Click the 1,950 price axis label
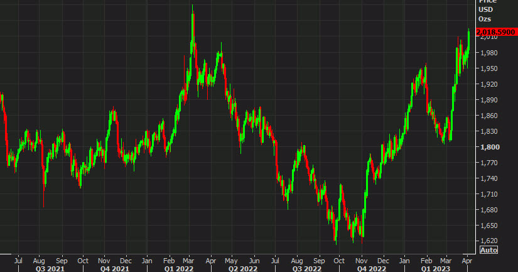518x272 pixels. click(x=489, y=68)
